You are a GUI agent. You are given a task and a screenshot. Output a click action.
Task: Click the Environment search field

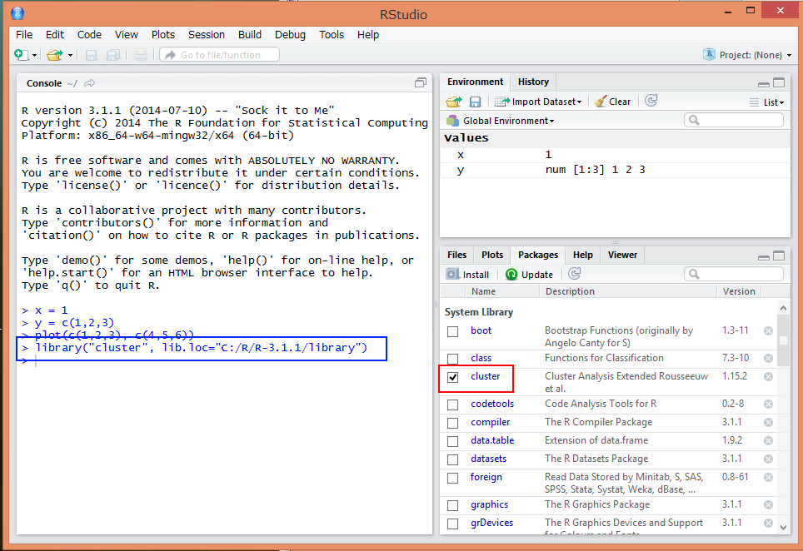coord(733,120)
